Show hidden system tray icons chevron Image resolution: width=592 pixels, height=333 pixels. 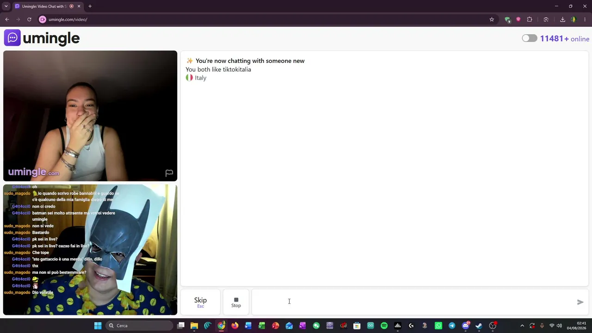tap(522, 326)
